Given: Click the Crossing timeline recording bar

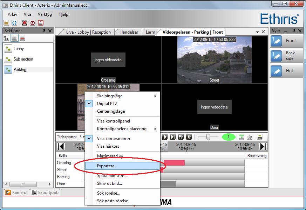Looking at the screenshot, I should [x=174, y=163].
